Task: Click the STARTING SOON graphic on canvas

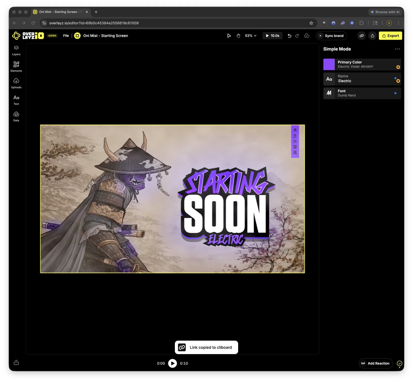Action: [x=226, y=207]
